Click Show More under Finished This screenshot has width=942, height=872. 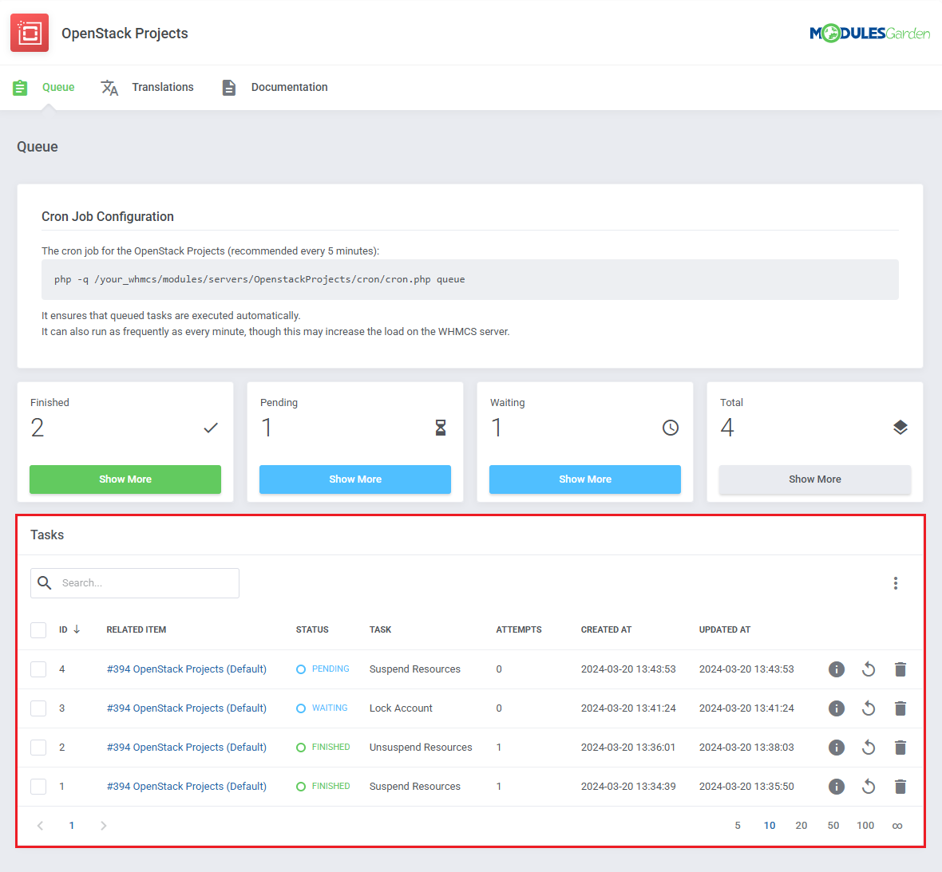click(125, 479)
